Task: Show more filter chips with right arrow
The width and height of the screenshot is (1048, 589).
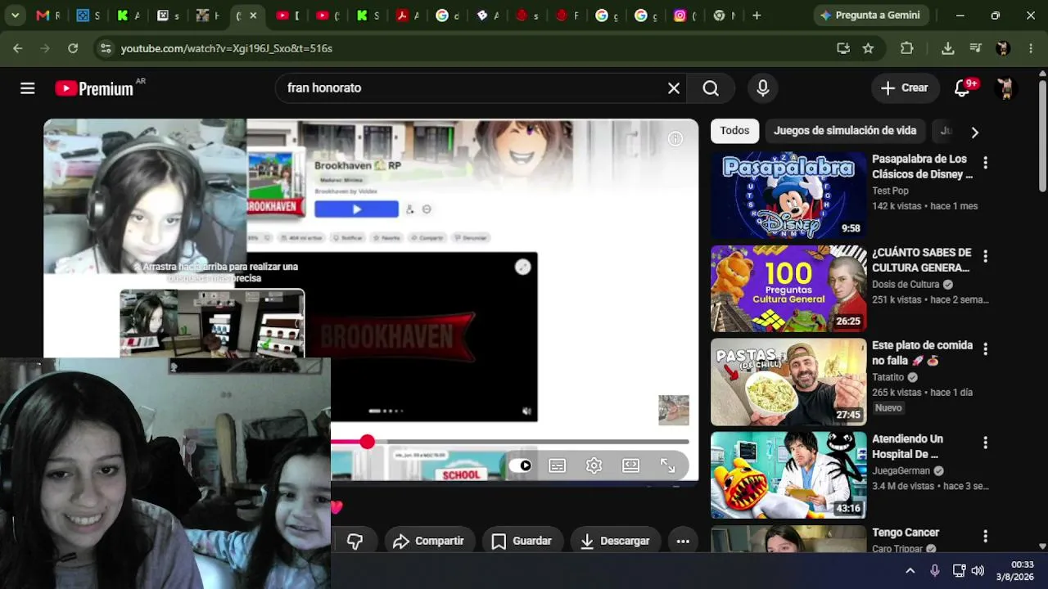Action: point(974,132)
